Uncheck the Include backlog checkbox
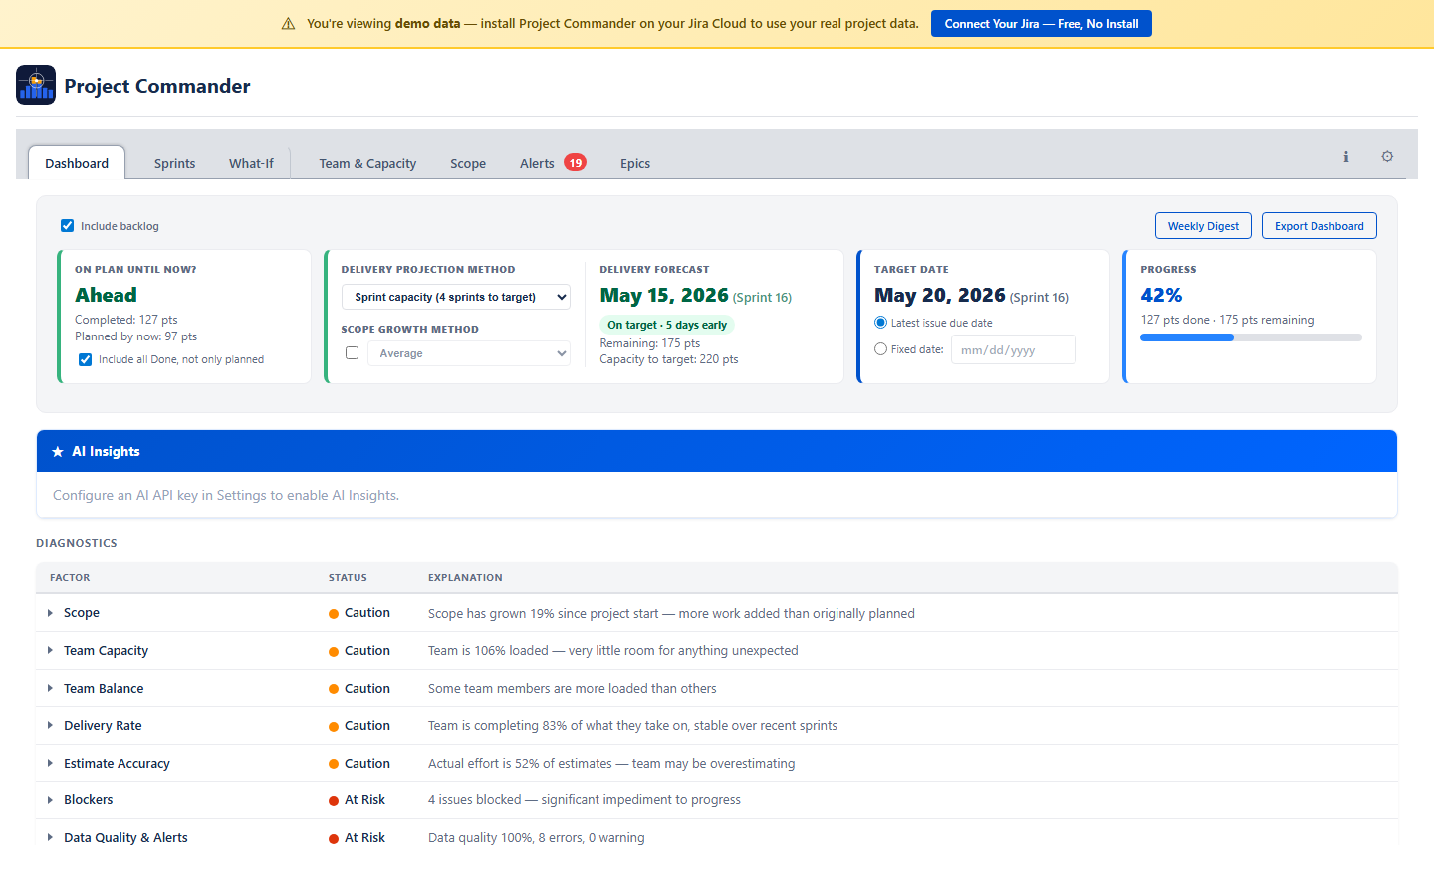1434x896 pixels. [67, 225]
